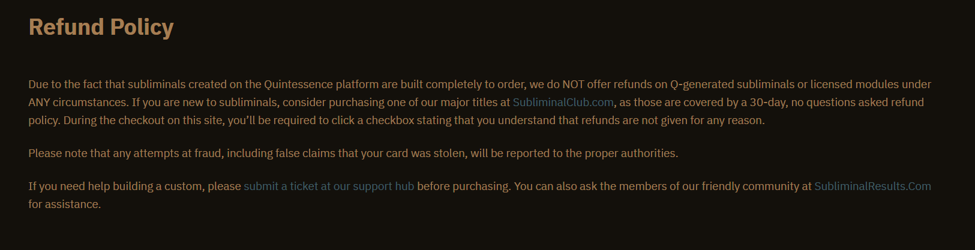Click the word Quintessence

298,85
